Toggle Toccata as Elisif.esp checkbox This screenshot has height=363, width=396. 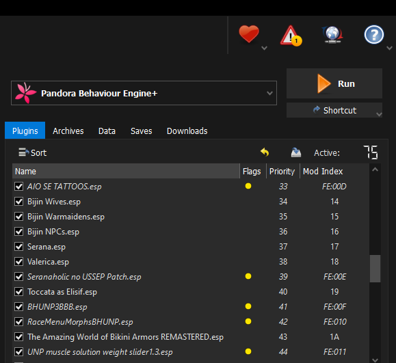click(19, 291)
